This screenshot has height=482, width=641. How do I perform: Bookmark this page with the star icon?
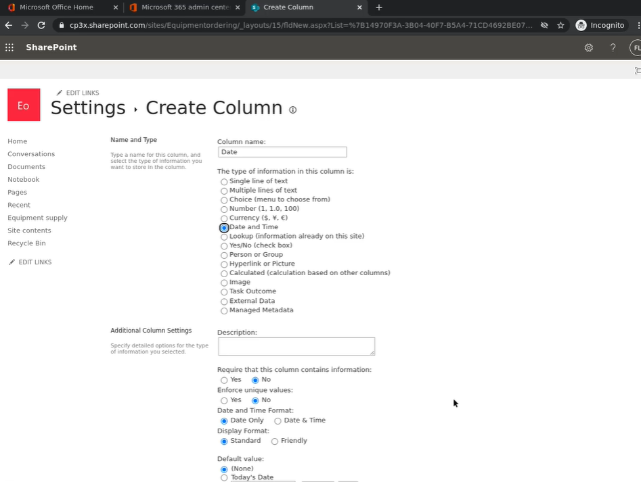[x=560, y=25]
